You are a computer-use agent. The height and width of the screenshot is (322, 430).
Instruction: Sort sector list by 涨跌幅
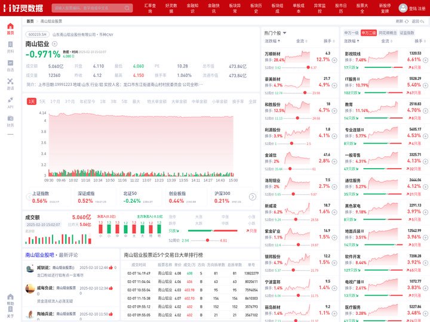point(352,41)
